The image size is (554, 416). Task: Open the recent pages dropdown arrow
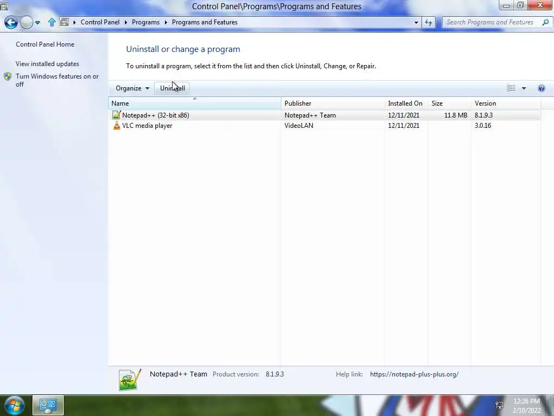pos(37,23)
